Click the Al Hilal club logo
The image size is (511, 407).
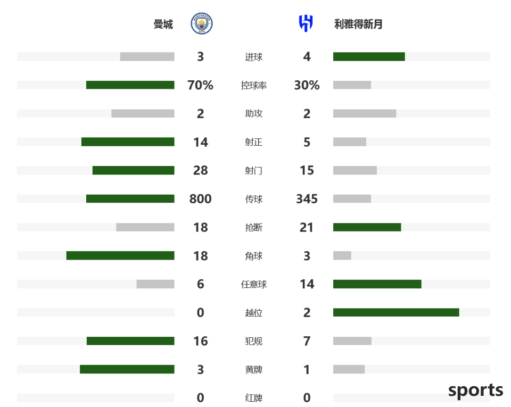pyautogui.click(x=306, y=23)
